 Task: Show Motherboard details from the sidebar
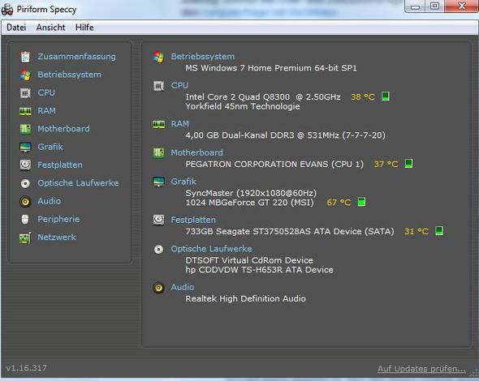click(63, 129)
